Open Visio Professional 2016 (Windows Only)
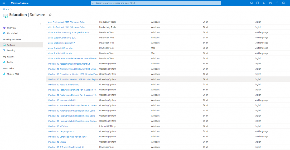Viewport: 290px width, 150px height. [66, 27]
